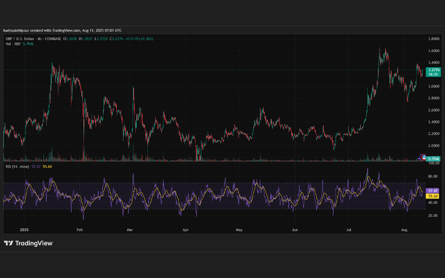Click the yellow "55.60" RSI average tag on the axis
This screenshot has height=278, width=445.
[433, 196]
